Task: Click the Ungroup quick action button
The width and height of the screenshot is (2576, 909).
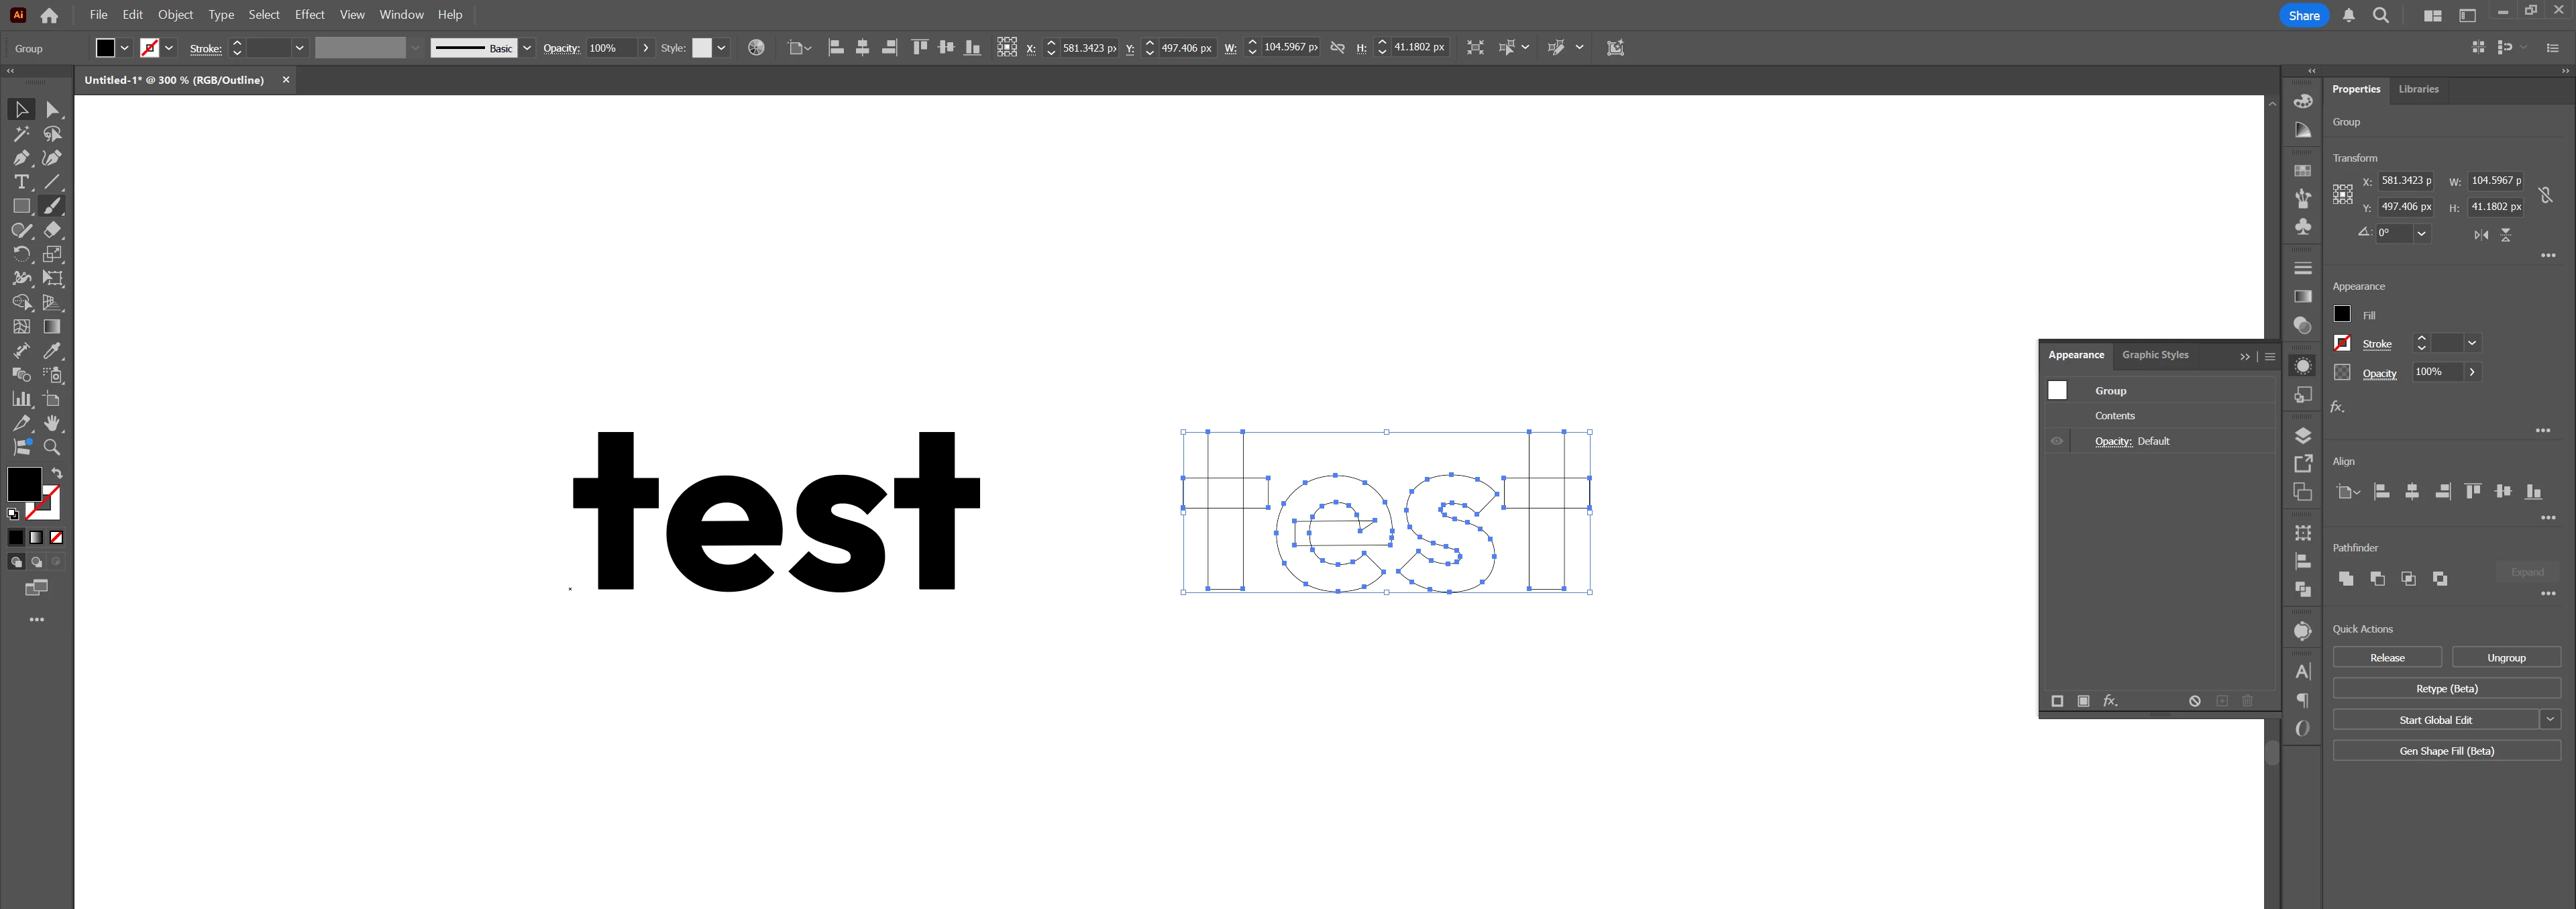Action: click(2505, 657)
